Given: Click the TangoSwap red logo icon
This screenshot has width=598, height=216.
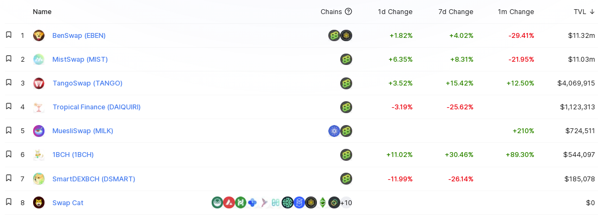Looking at the screenshot, I should coord(39,83).
